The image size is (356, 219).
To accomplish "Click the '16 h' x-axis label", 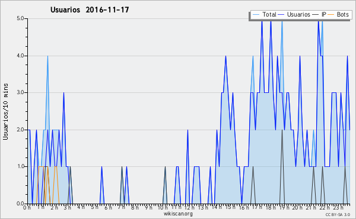I will (244, 207).
